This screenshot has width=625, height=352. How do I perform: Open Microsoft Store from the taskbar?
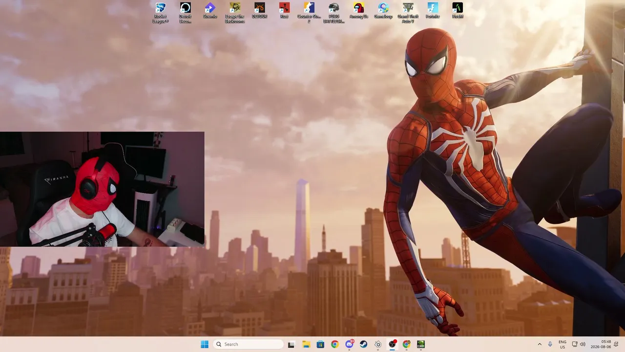(x=320, y=344)
